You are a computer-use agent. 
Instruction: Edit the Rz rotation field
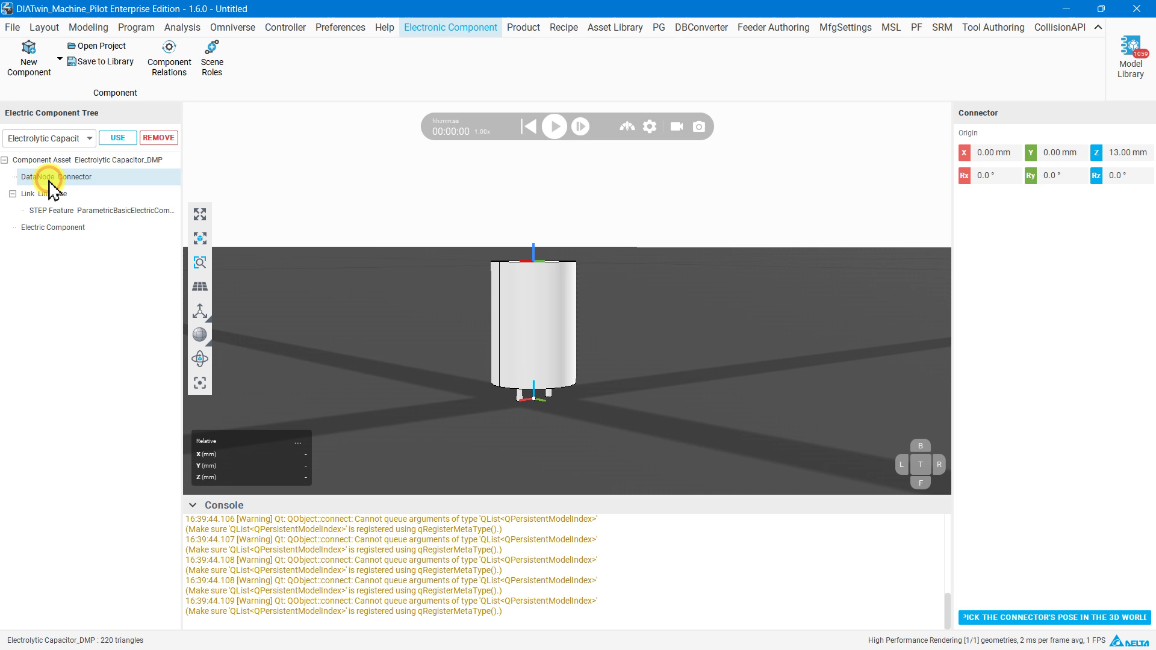click(x=1129, y=176)
